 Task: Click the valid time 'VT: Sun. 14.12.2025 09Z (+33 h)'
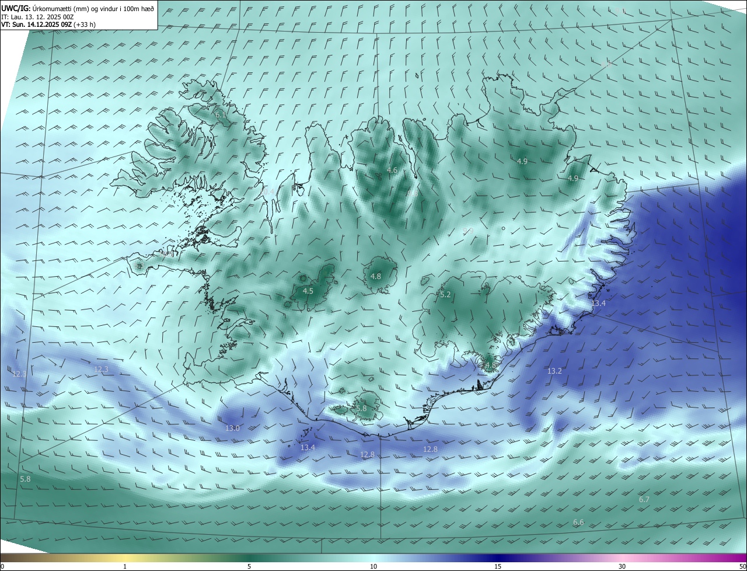(x=48, y=25)
